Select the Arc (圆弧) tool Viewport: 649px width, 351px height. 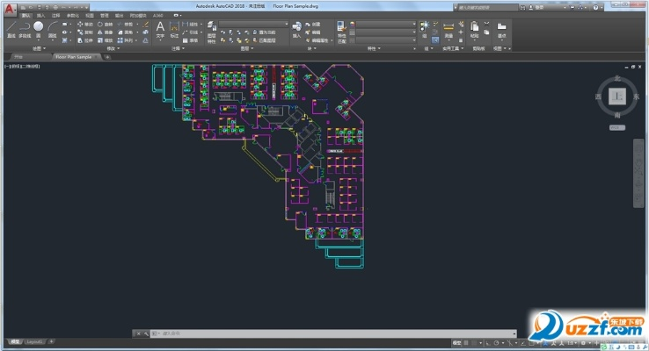(53, 28)
